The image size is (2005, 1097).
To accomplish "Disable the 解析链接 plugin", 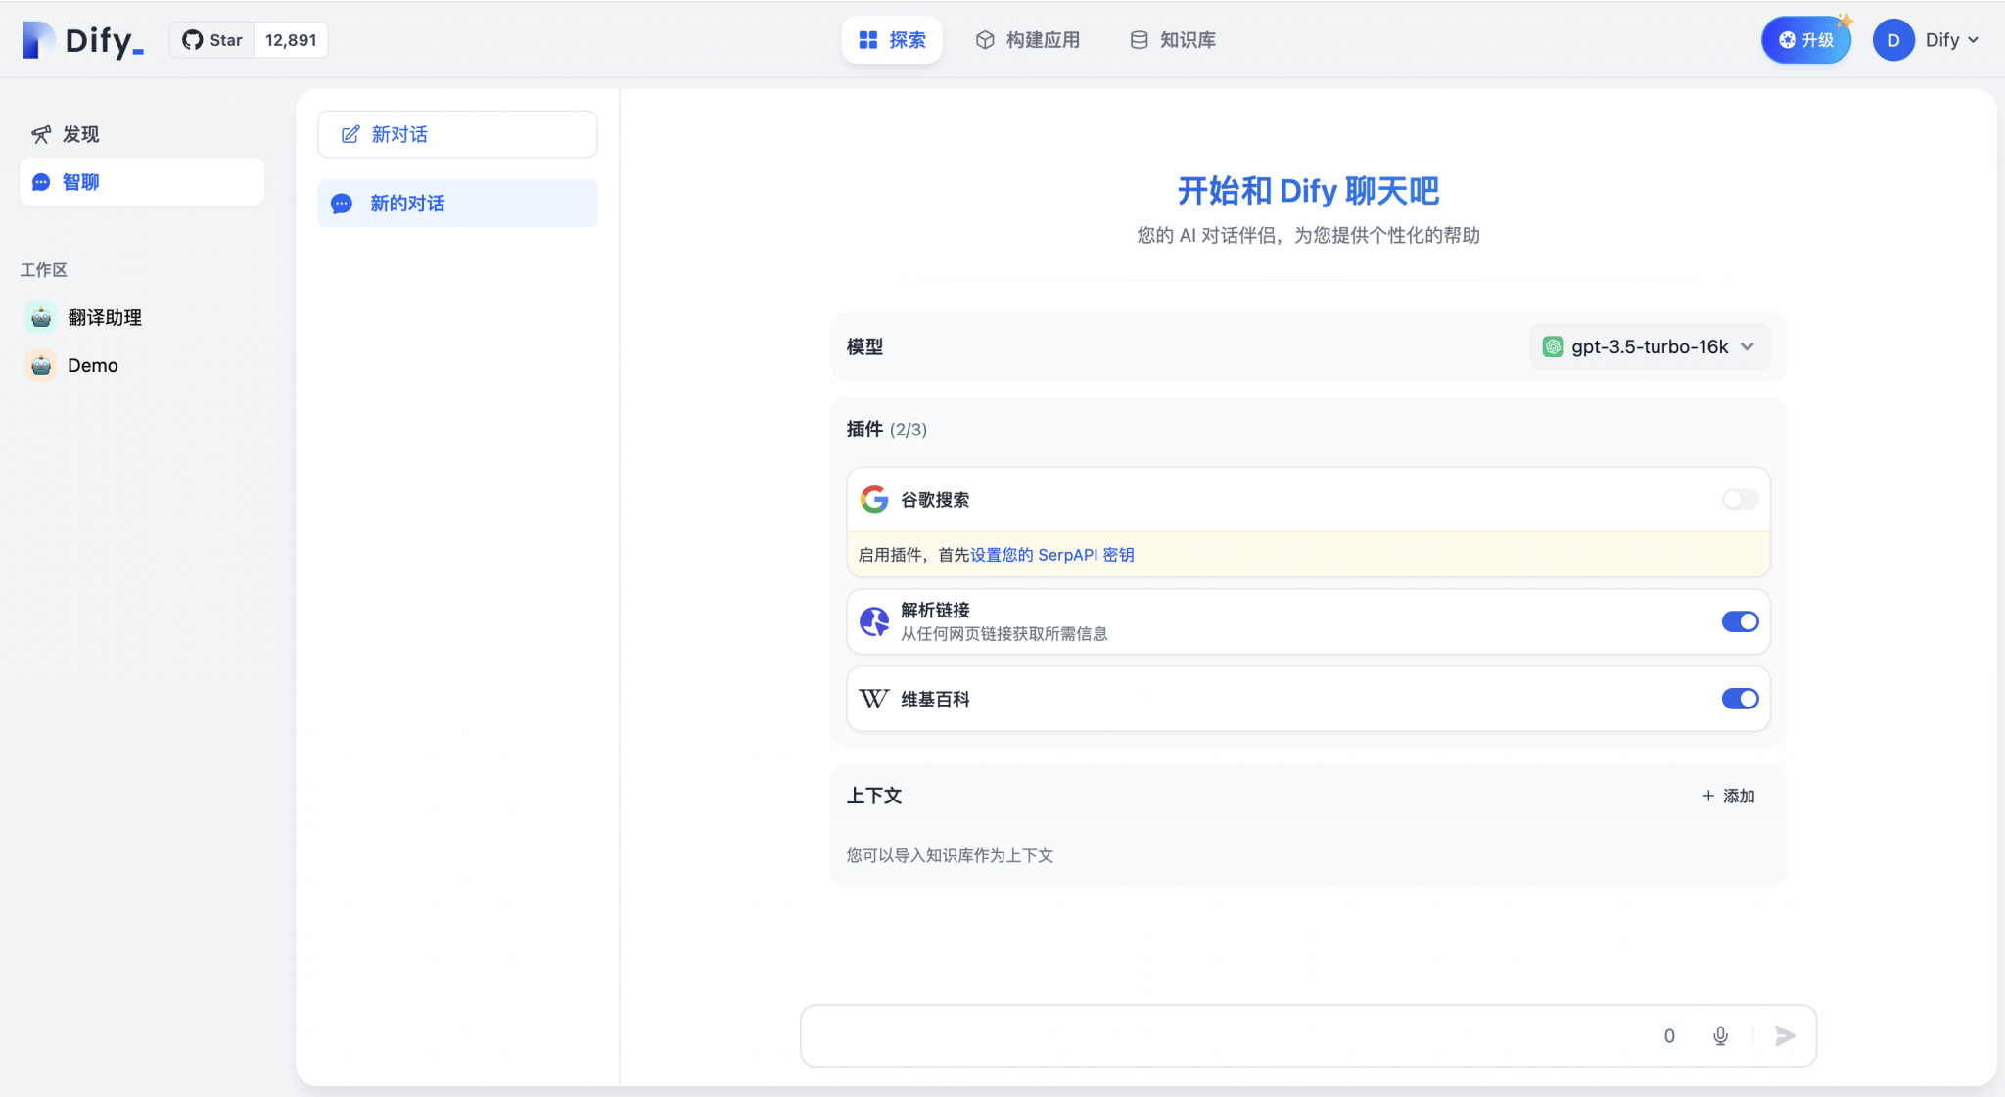I will [1740, 621].
